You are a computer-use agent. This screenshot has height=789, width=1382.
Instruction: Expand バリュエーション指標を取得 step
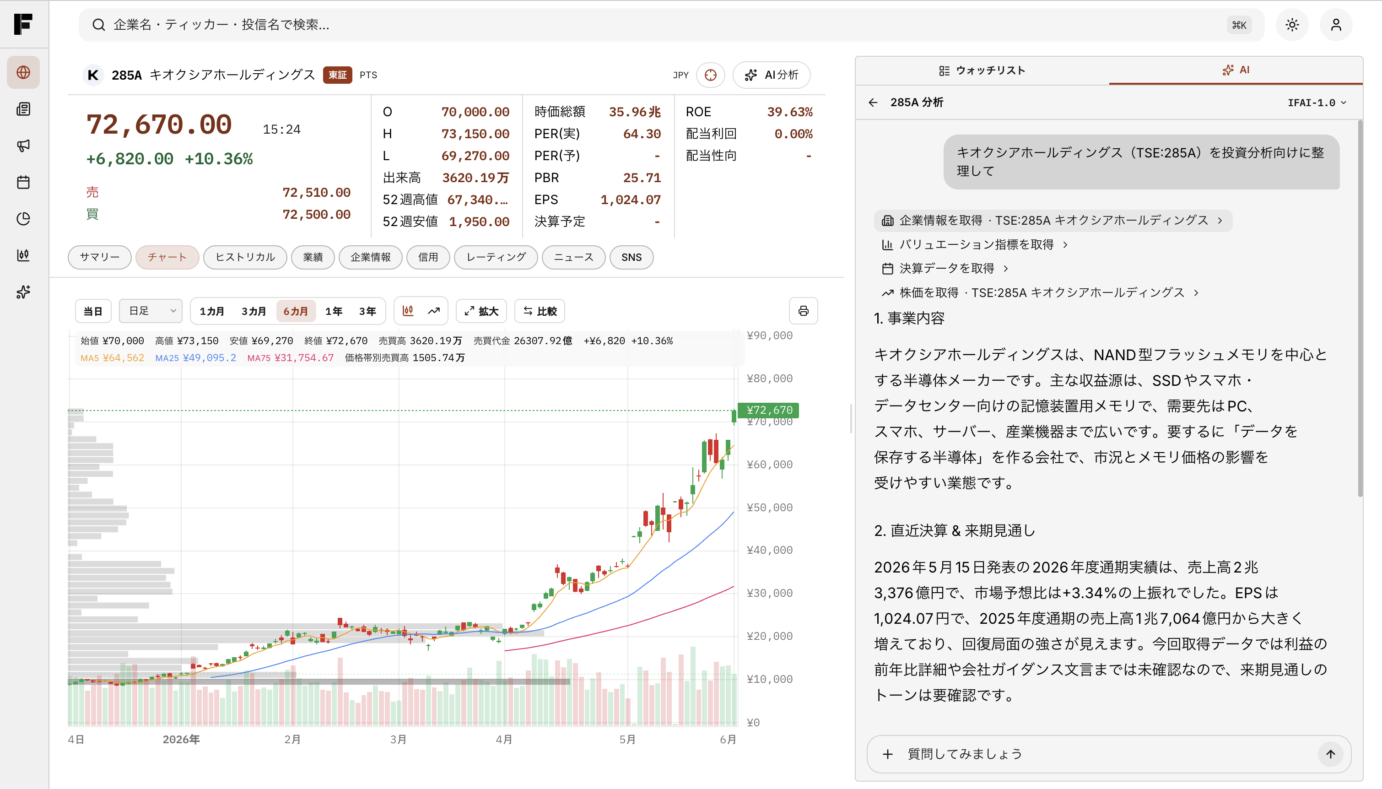[975, 245]
